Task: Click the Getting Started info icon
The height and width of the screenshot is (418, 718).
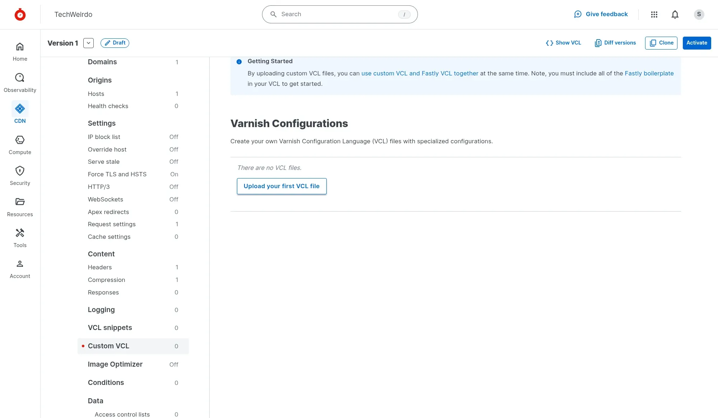Action: point(239,62)
